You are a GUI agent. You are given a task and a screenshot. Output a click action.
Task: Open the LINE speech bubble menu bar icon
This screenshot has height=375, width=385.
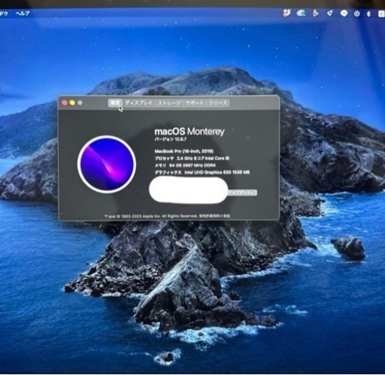344,14
